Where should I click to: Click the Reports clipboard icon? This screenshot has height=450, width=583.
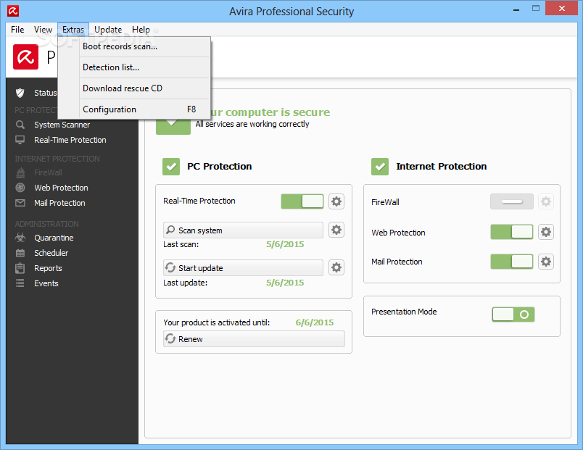pyautogui.click(x=20, y=268)
